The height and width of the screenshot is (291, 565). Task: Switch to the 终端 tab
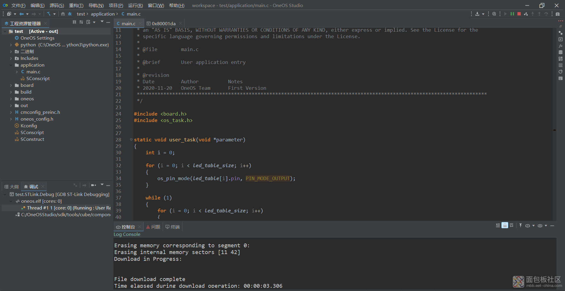[173, 227]
